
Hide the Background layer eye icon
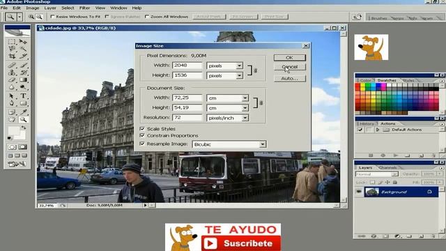[x=359, y=192]
